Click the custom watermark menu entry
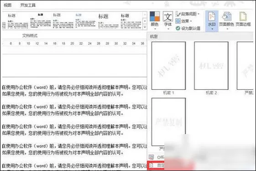Screen dimensions: 256x171 (156, 166)
